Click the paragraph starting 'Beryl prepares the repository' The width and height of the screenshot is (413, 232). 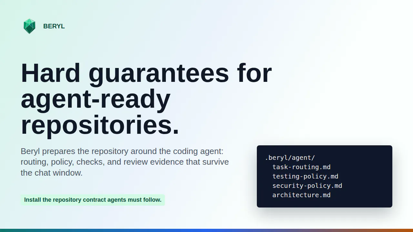[x=125, y=162]
